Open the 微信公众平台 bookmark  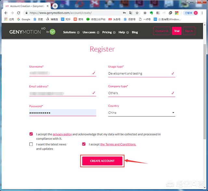tap(96, 19)
